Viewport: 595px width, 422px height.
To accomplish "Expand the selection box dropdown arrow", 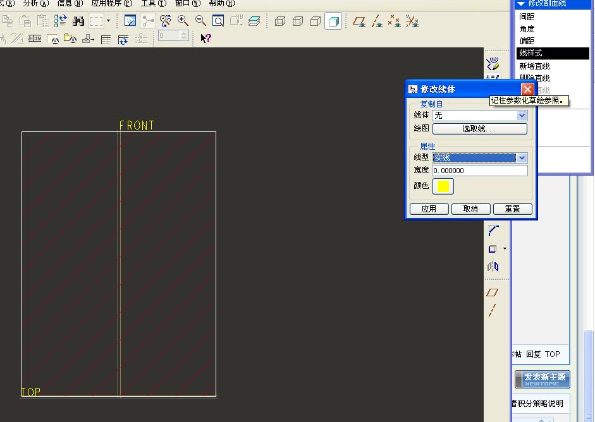I will 109,20.
